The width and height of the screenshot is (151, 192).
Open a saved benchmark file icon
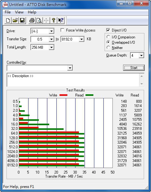(15, 20)
